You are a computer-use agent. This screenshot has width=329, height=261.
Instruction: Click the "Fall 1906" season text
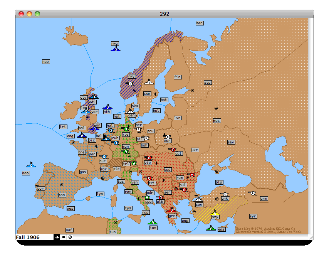point(28,237)
